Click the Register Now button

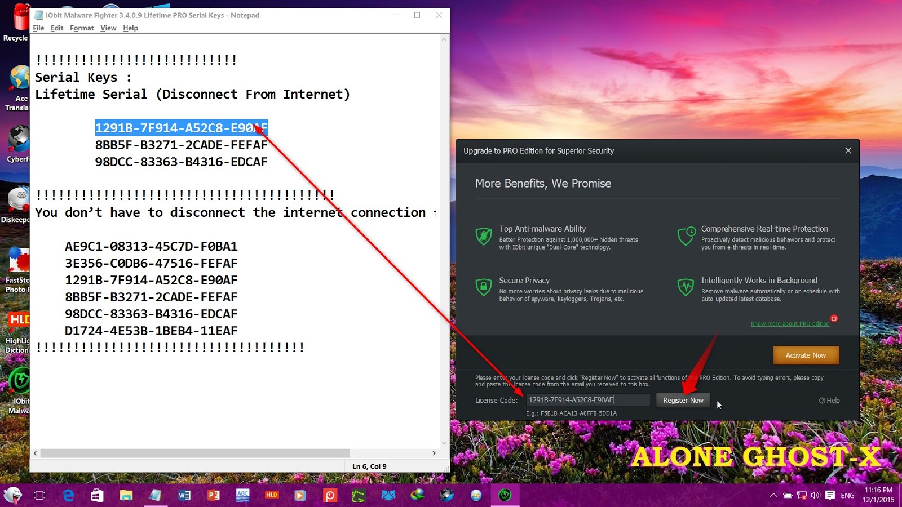point(683,400)
